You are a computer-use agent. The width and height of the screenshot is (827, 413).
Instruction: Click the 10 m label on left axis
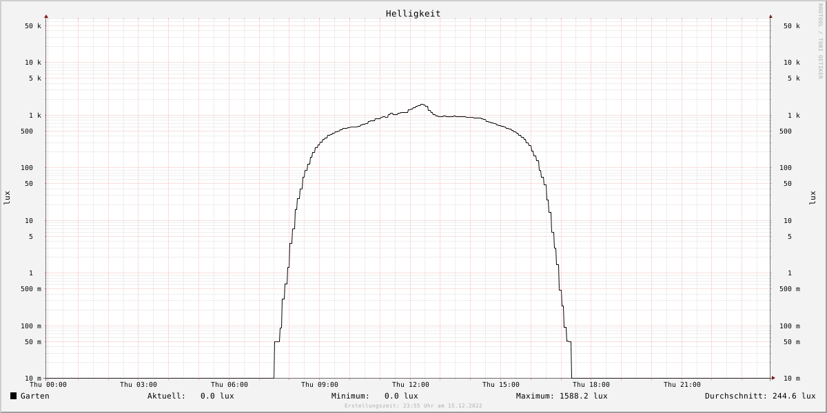point(33,379)
